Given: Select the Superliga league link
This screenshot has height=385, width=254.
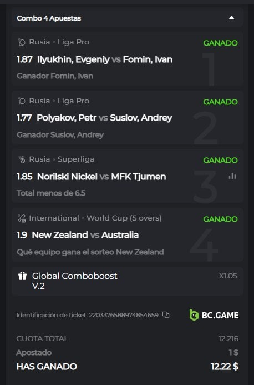Looking at the screenshot, I should coord(76,159).
